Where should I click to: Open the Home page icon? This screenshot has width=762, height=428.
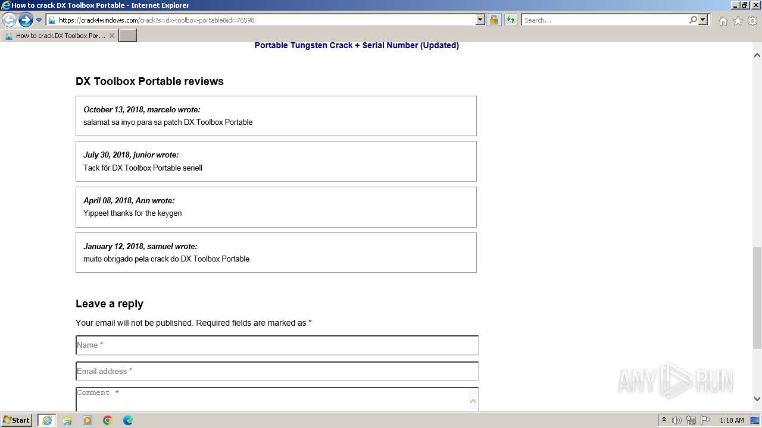click(723, 21)
